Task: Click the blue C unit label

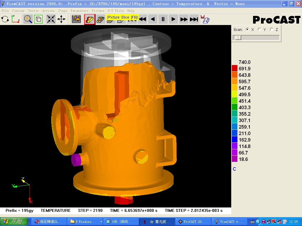Action: (x=234, y=169)
